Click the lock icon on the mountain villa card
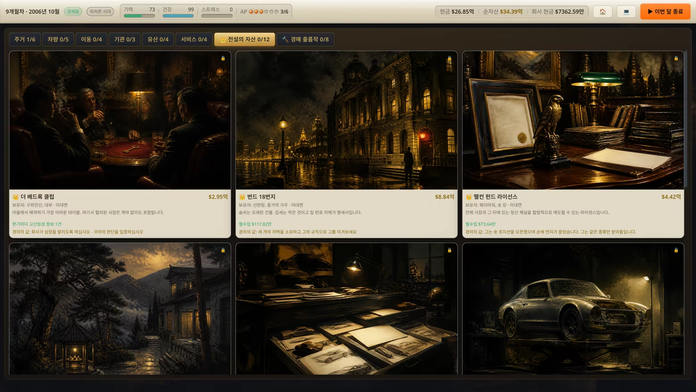The height and width of the screenshot is (392, 696). pos(223,250)
